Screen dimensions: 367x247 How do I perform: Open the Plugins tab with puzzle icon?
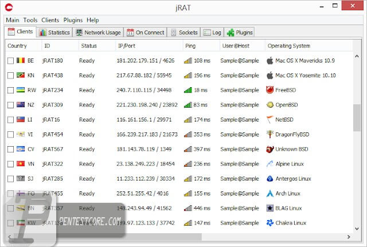240,32
